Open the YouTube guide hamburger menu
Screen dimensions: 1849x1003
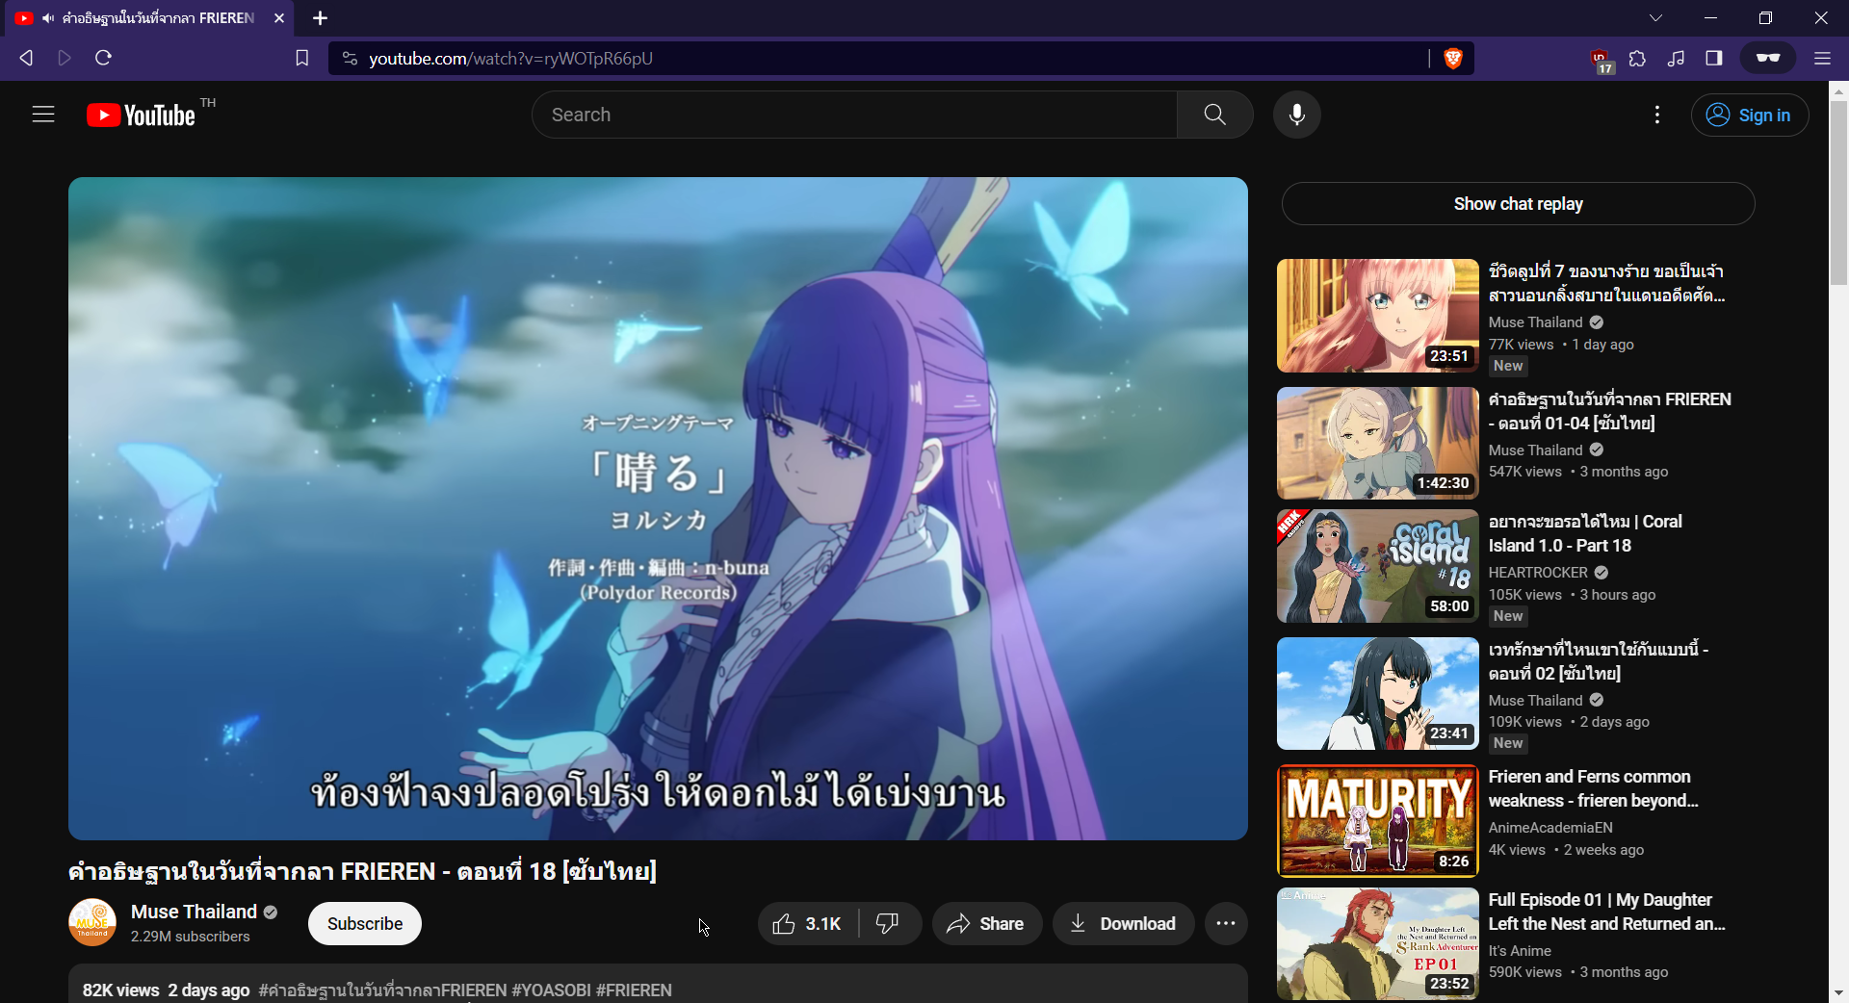pos(43,115)
